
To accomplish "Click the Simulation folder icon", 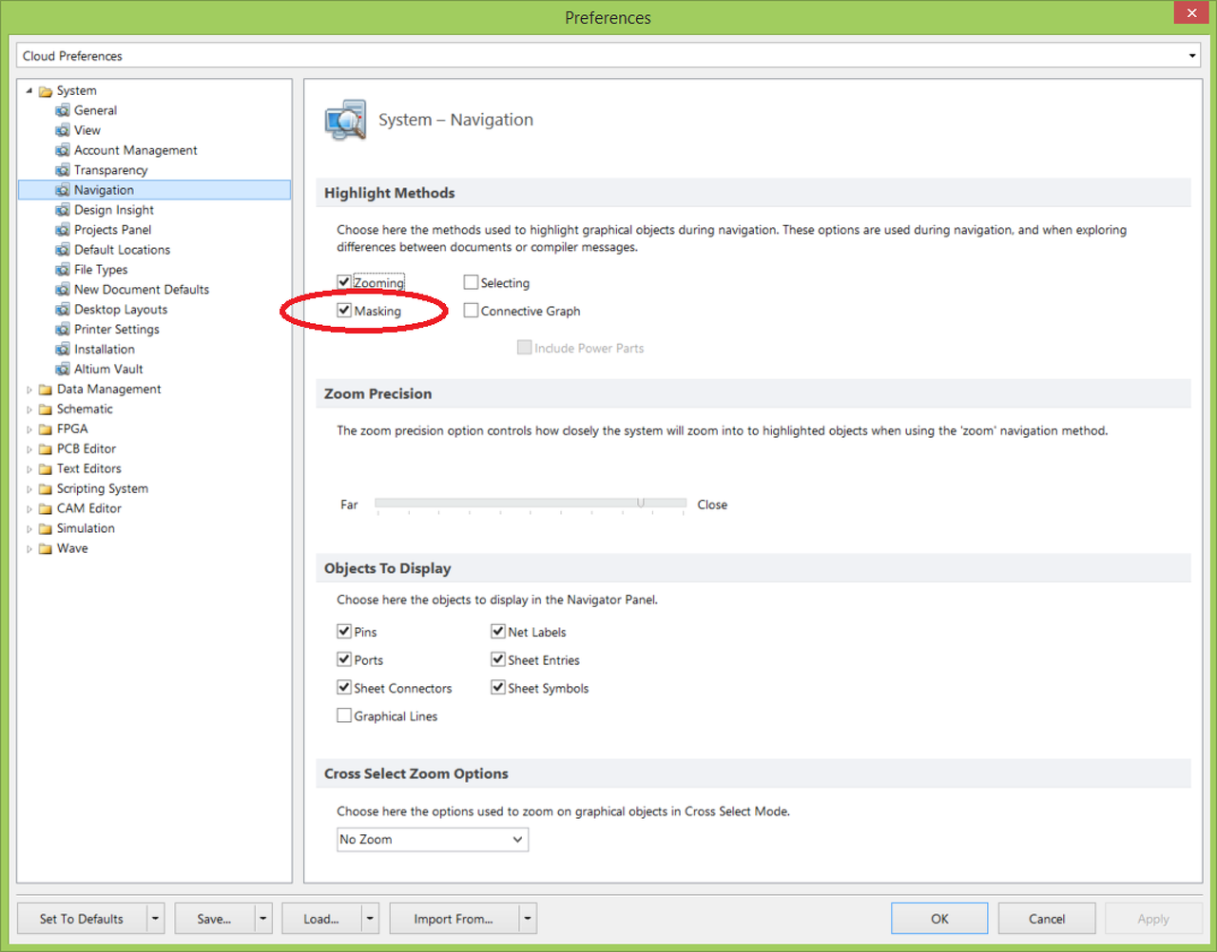I will 45,529.
